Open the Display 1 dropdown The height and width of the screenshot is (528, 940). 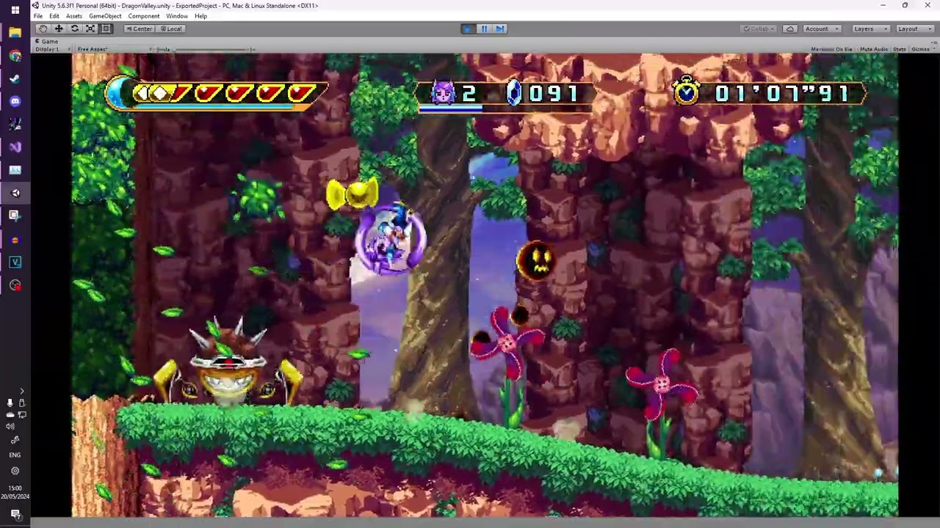(x=53, y=49)
